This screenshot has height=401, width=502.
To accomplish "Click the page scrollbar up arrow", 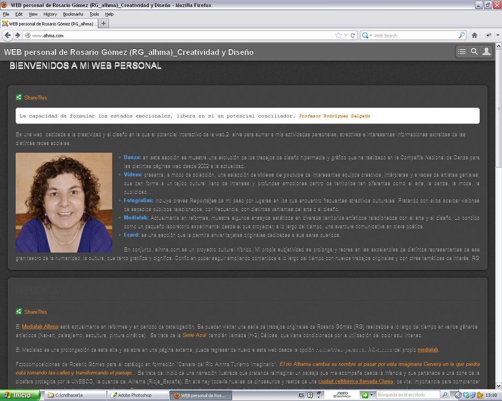I will pos(499,46).
